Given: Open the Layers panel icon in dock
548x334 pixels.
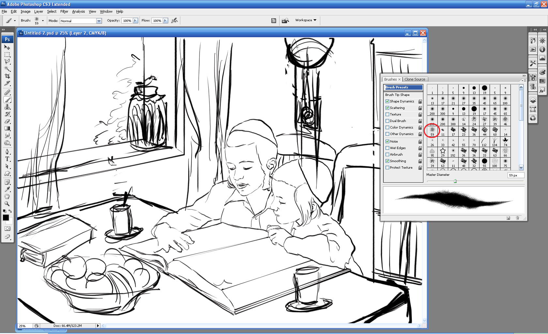Looking at the screenshot, I should 533,100.
